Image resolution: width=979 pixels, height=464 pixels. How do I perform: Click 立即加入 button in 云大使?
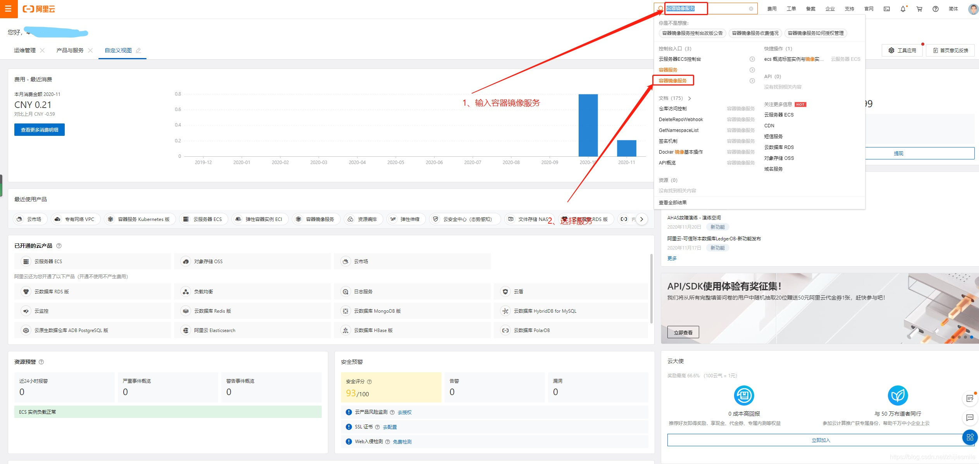click(821, 440)
